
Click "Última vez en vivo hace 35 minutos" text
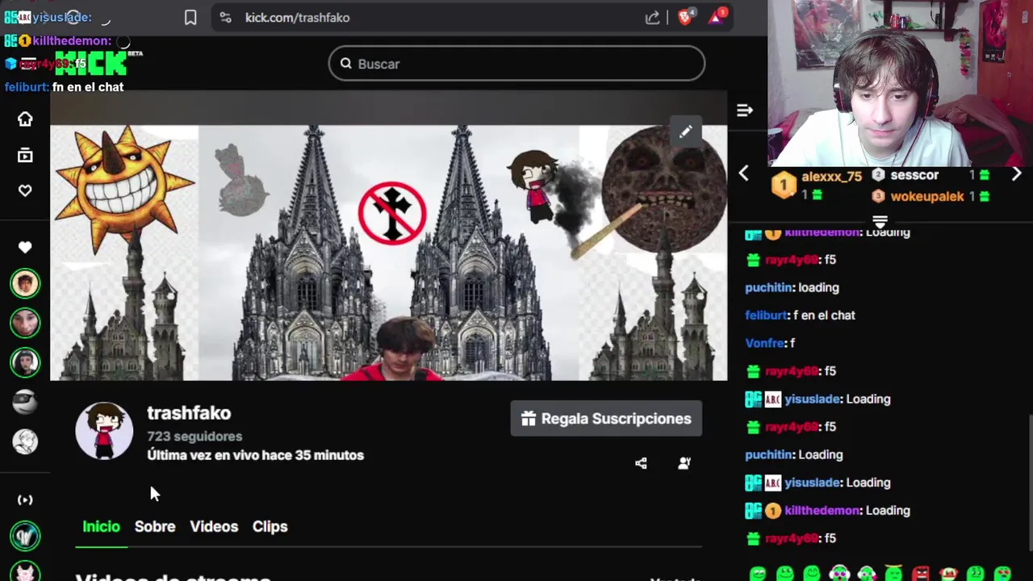pos(255,455)
